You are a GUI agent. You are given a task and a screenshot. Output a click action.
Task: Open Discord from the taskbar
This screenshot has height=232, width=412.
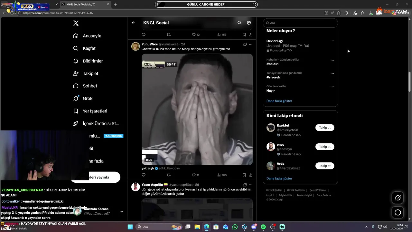tap(254, 227)
